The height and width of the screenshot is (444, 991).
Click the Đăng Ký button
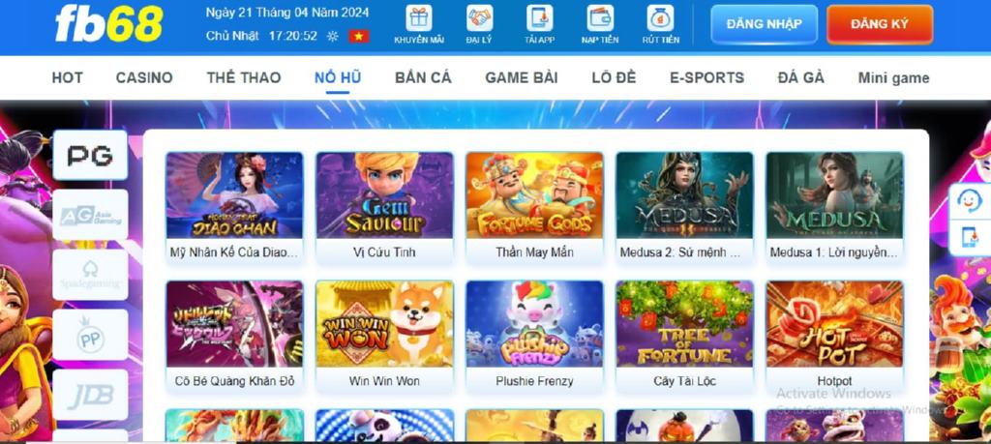tap(880, 24)
